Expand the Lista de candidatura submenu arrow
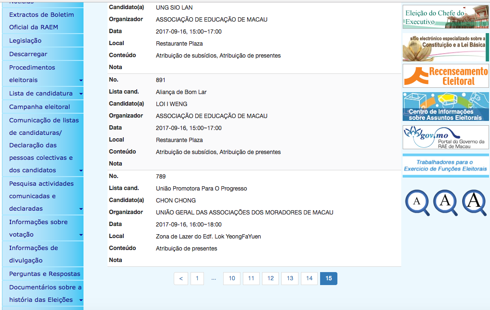Screen dimensions: 490x310 pyautogui.click(x=81, y=94)
